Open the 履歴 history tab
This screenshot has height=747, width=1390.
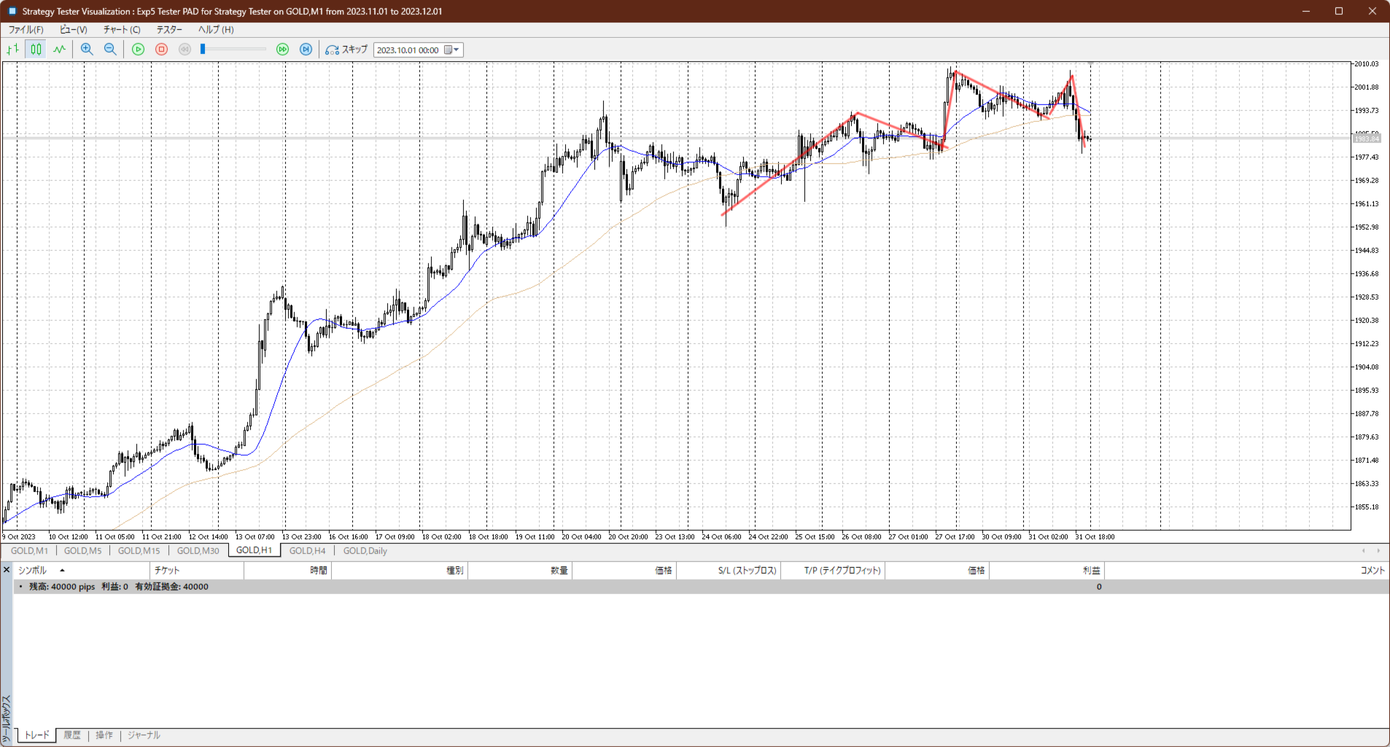tap(72, 735)
